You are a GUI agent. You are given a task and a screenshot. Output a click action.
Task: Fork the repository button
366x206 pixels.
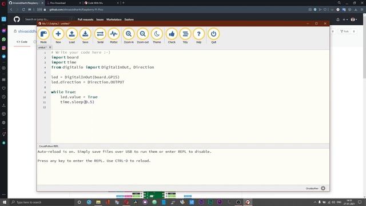point(344,31)
